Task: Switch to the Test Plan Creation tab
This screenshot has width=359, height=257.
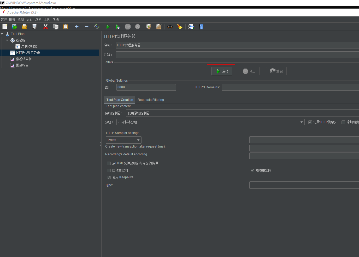Action: (x=120, y=100)
